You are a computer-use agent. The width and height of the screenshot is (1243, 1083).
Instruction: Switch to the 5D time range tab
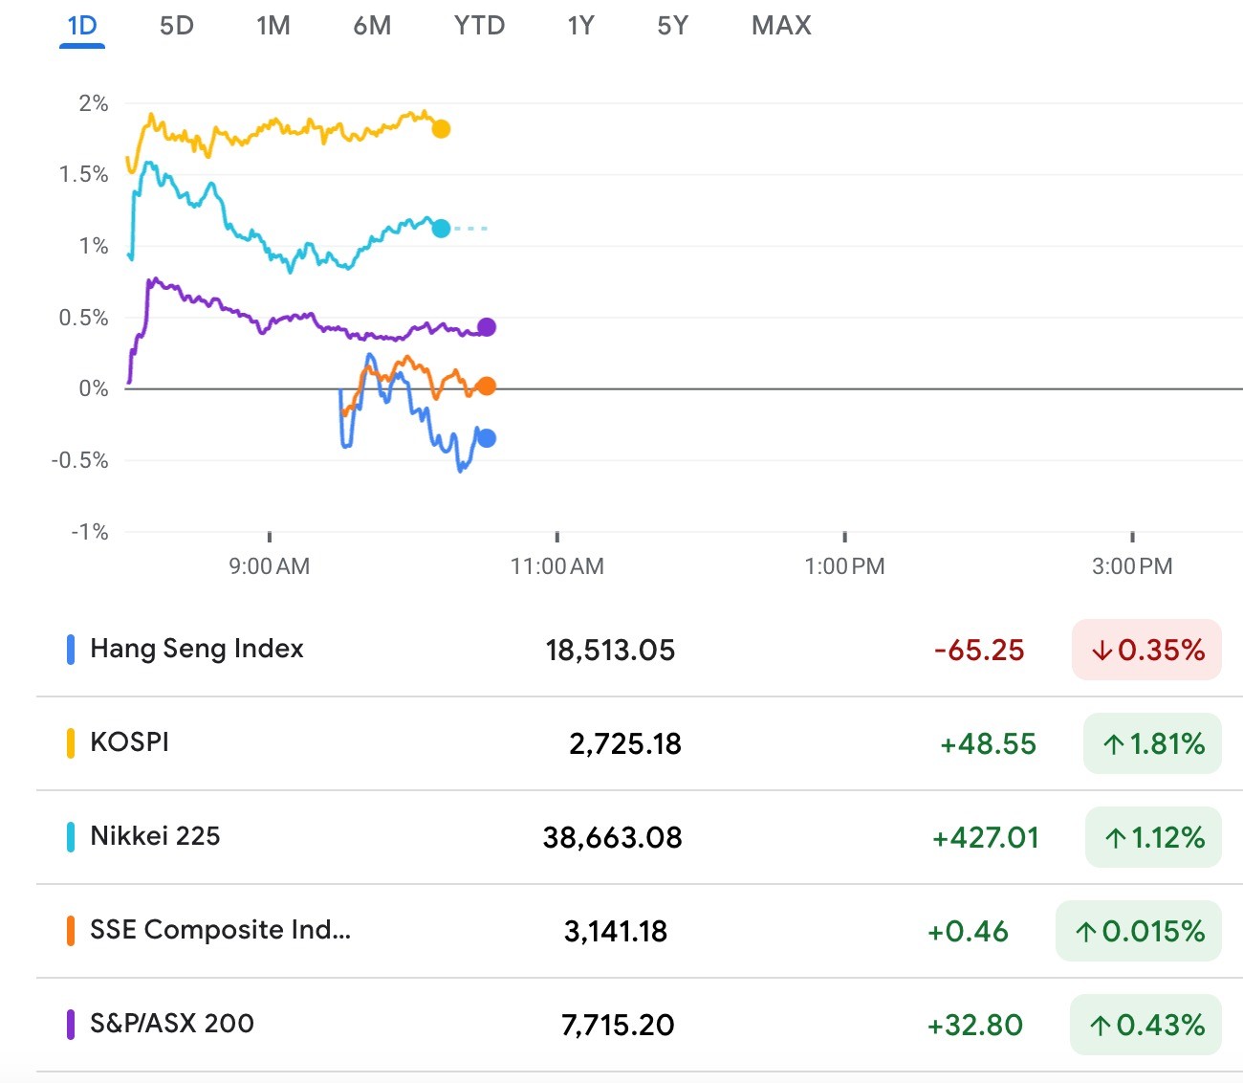click(177, 26)
